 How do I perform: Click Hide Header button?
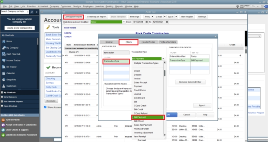coord(187,17)
